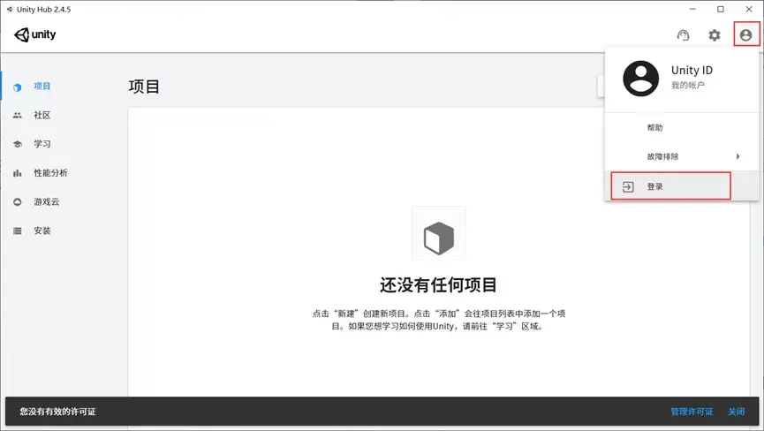The image size is (764, 431).
Task: Click the 项目 page title
Action: coord(144,87)
